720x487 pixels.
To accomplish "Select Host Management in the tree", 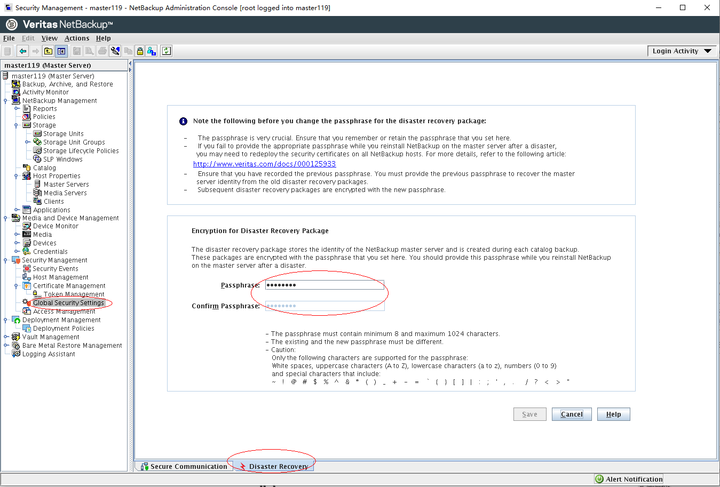I will 60,277.
